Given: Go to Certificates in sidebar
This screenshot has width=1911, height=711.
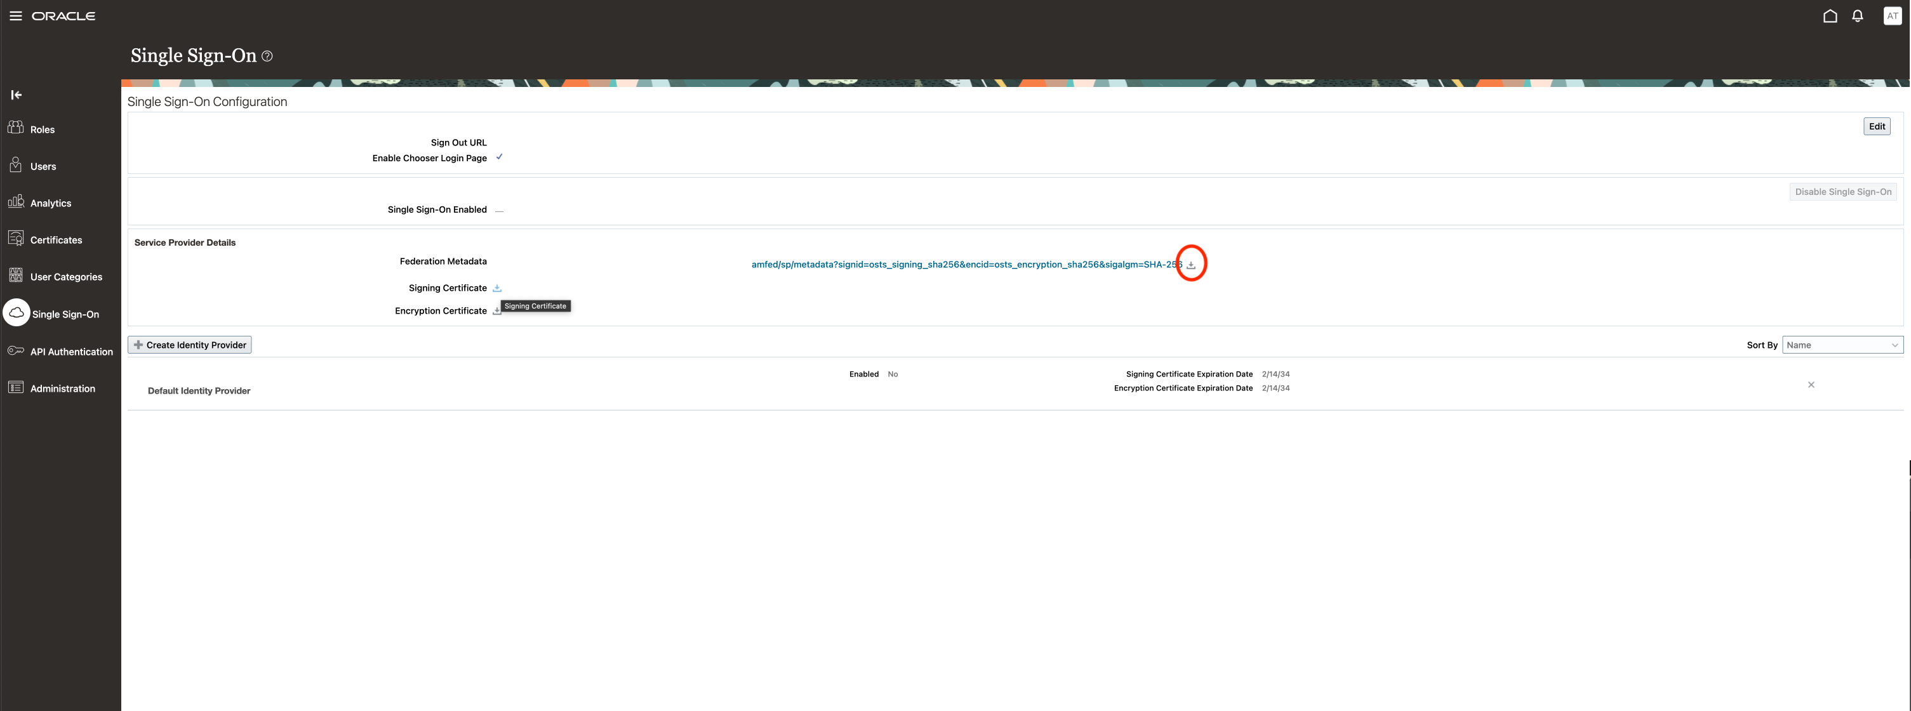Looking at the screenshot, I should (56, 240).
